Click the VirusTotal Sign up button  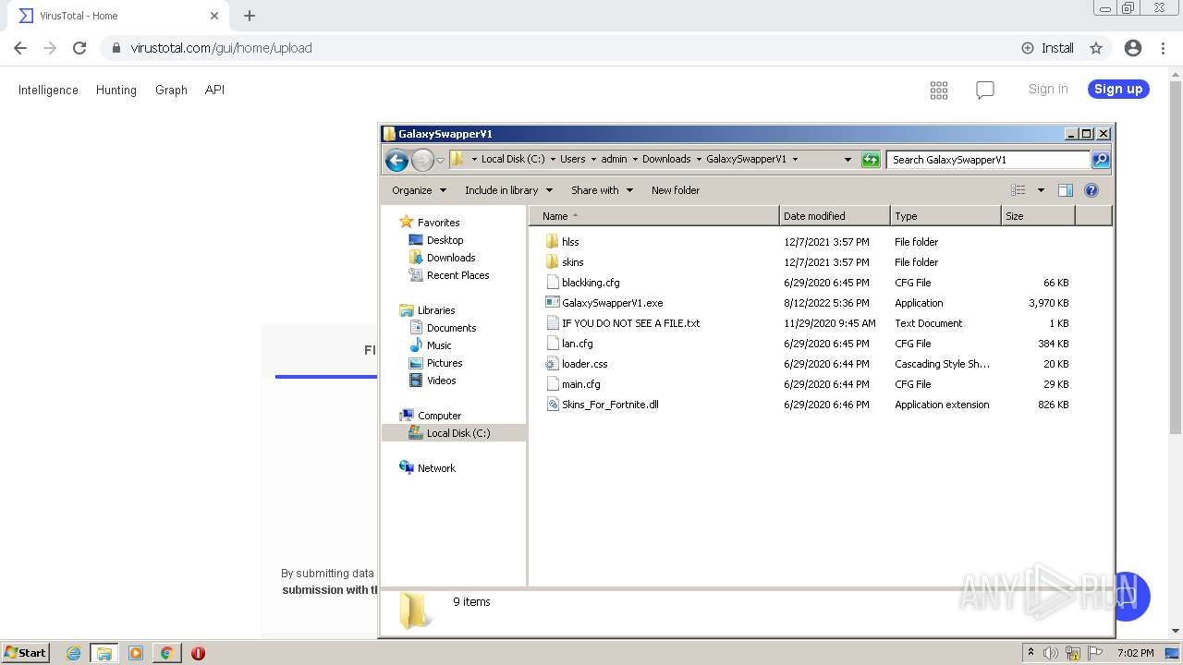pos(1118,89)
